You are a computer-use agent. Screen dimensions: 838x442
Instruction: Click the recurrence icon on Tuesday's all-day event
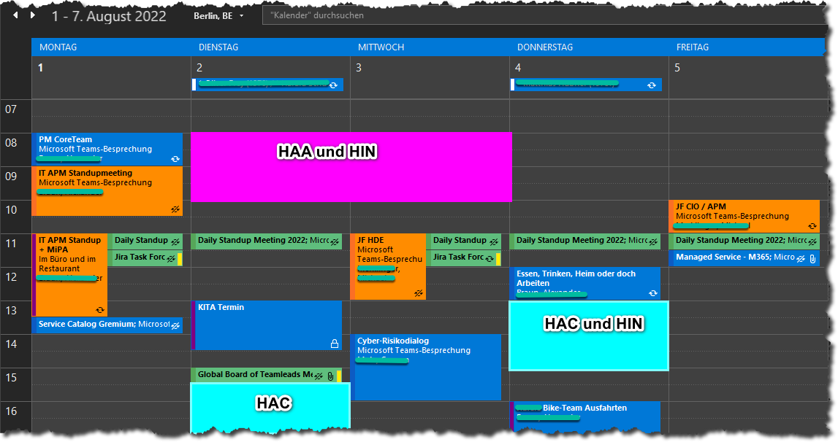click(x=333, y=85)
